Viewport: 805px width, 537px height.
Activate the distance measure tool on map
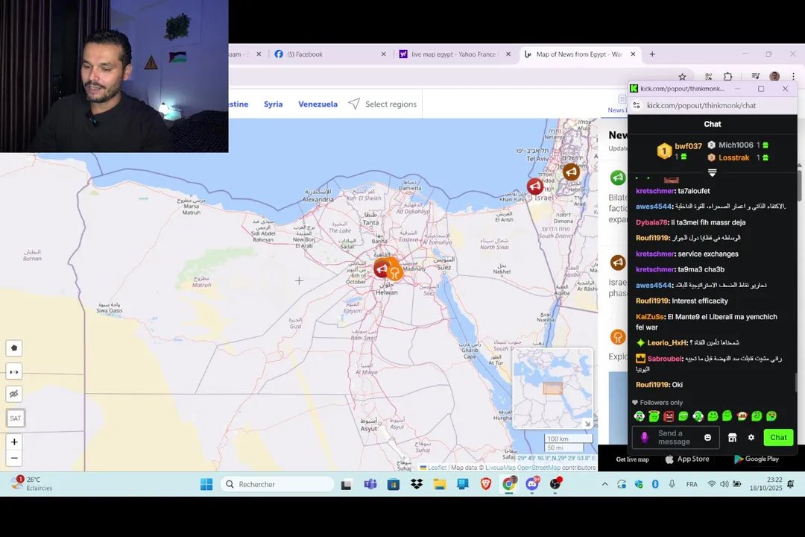(x=14, y=371)
